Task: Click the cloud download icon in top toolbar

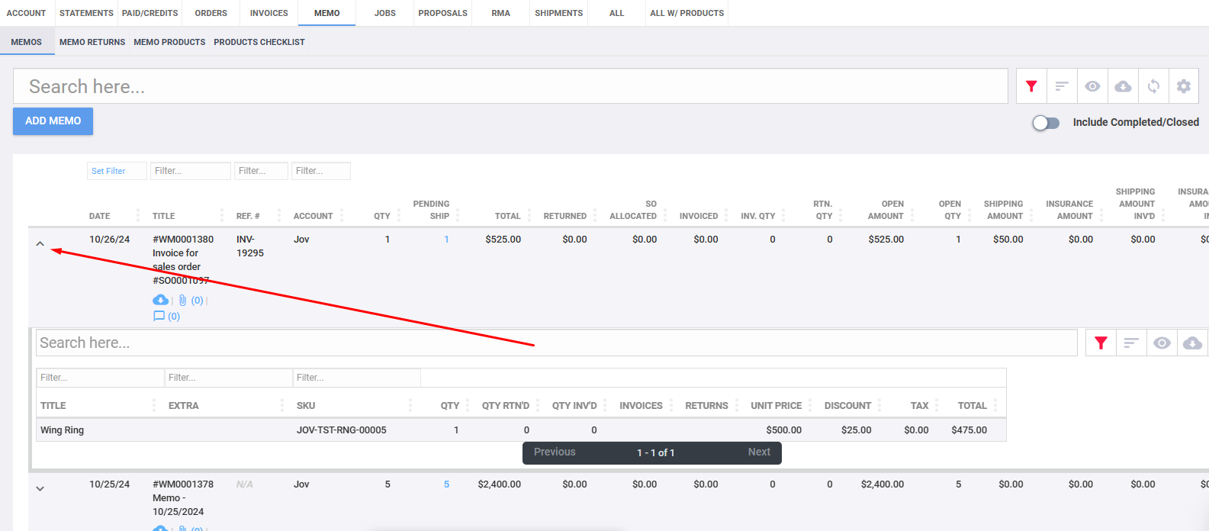Action: (x=1123, y=86)
